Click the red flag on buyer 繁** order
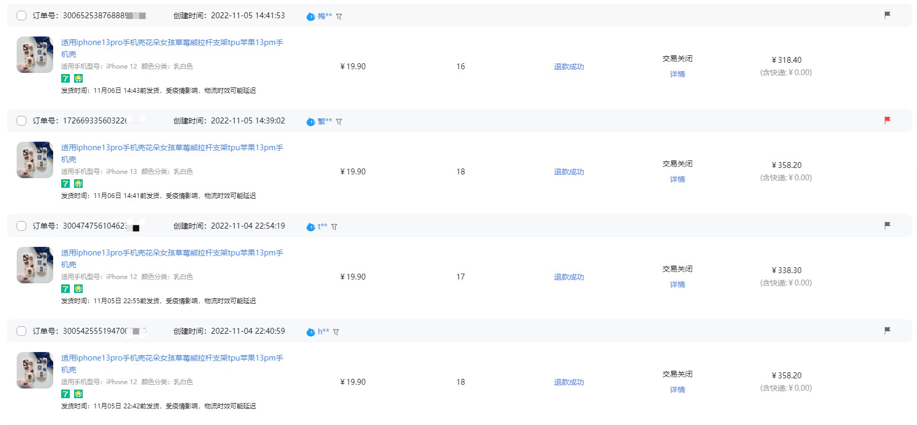 [887, 120]
